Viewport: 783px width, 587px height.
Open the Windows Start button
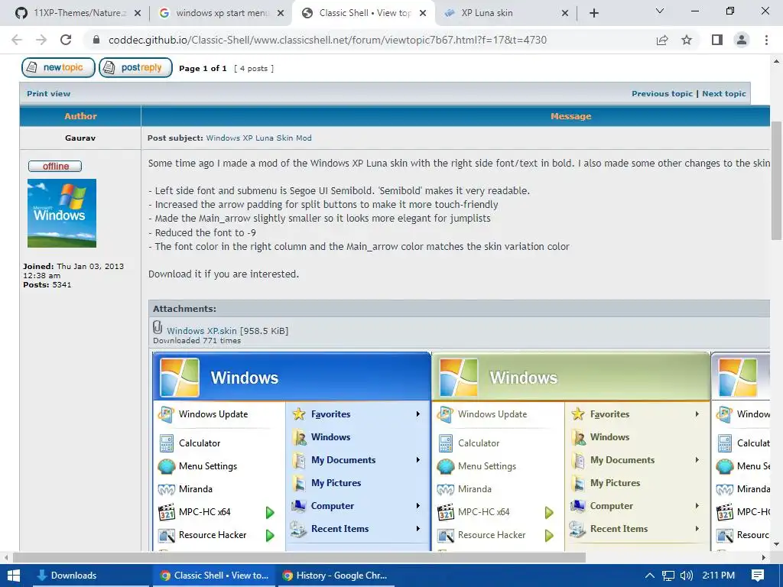pos(14,576)
